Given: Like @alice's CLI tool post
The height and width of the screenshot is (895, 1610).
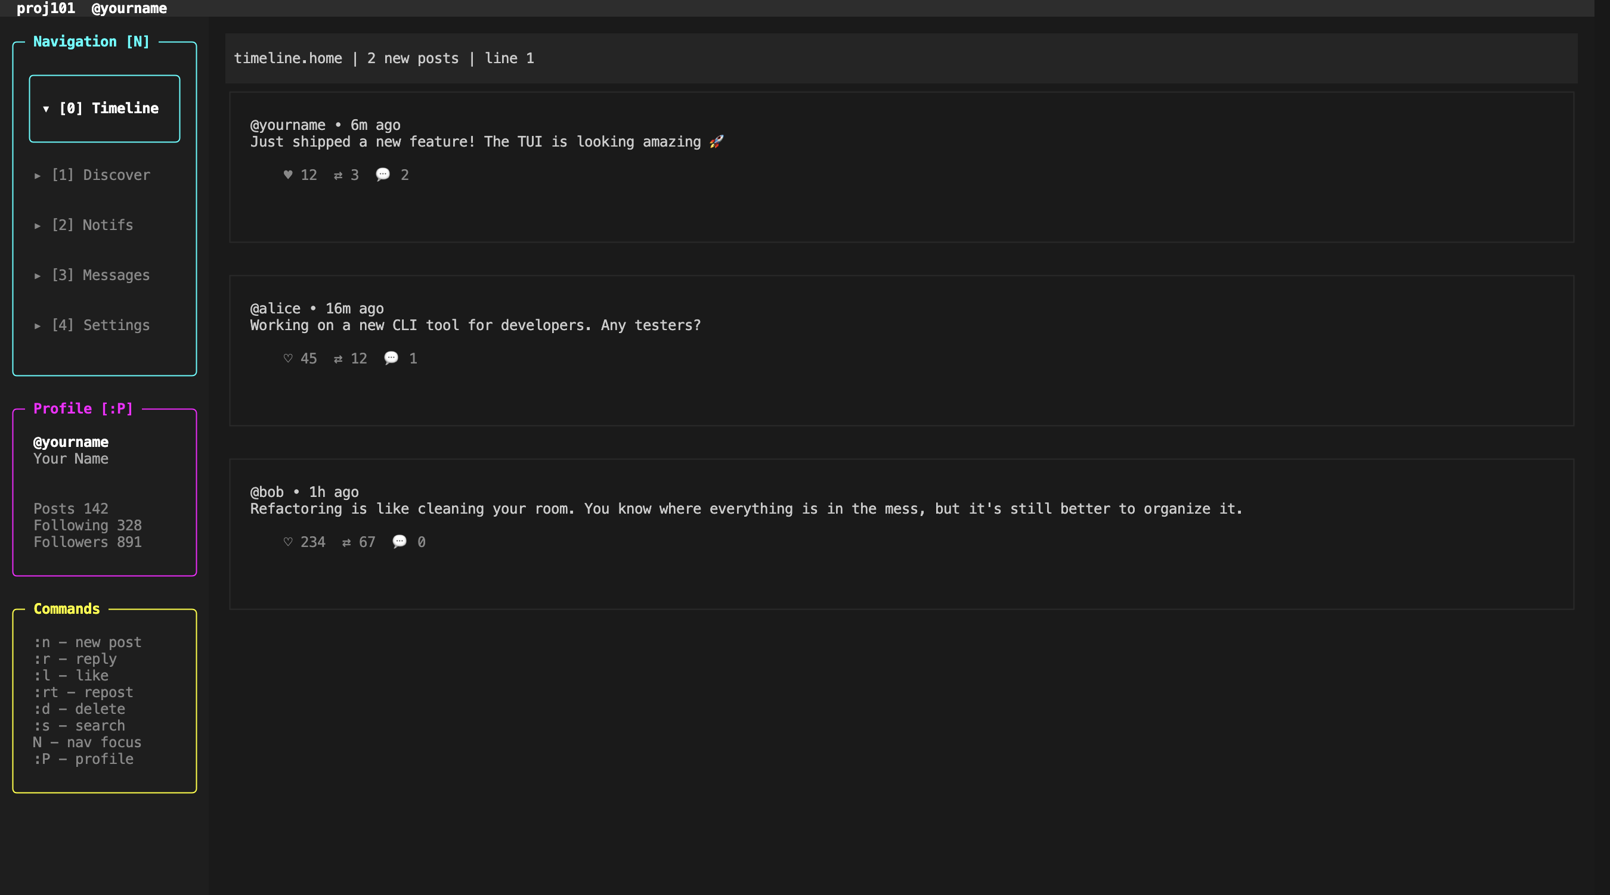Looking at the screenshot, I should pos(287,359).
